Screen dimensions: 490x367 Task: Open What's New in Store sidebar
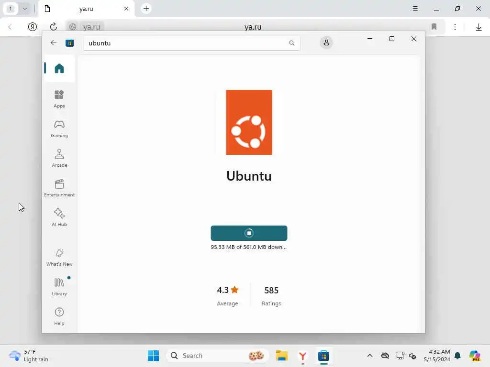[x=59, y=257]
